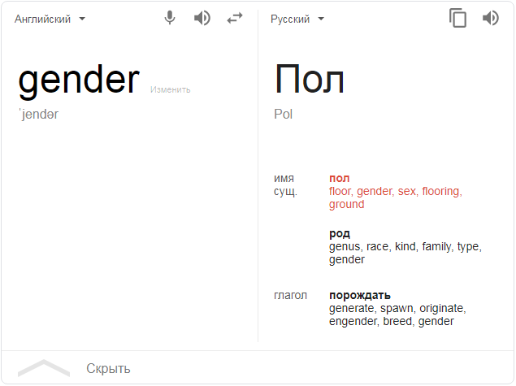Open the Русский target language dropdown
This screenshot has width=516, height=386.
click(297, 19)
